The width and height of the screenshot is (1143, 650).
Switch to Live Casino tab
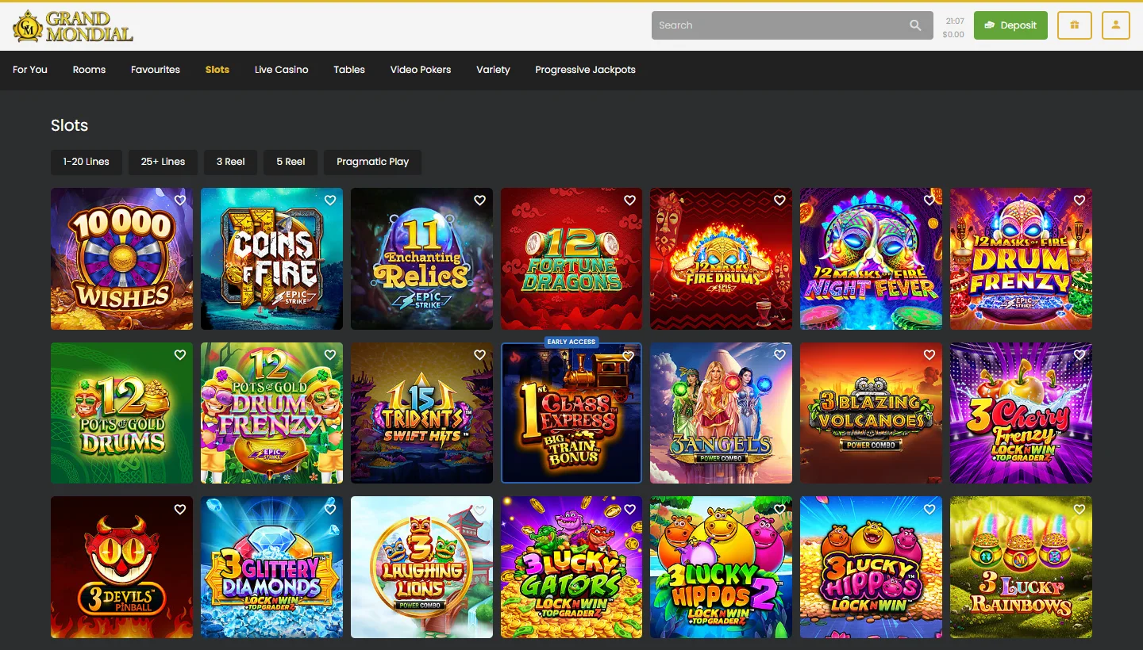pyautogui.click(x=282, y=70)
